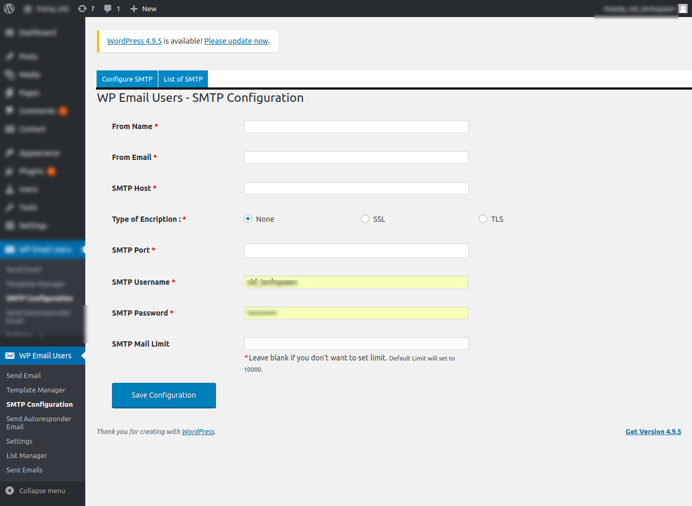Click the WordPress link in the footer
Image resolution: width=692 pixels, height=506 pixels.
click(198, 431)
